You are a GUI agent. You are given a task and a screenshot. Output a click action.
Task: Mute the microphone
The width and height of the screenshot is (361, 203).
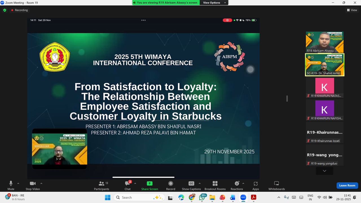point(11,185)
